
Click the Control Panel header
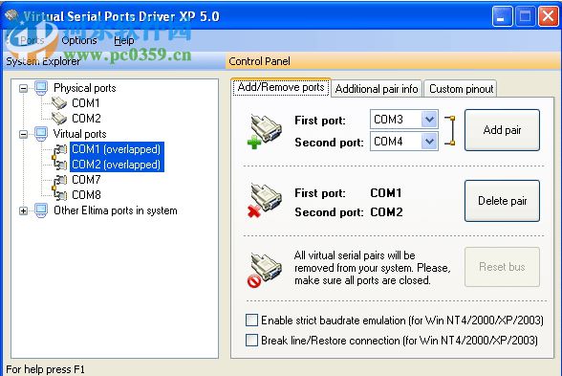[x=393, y=61]
